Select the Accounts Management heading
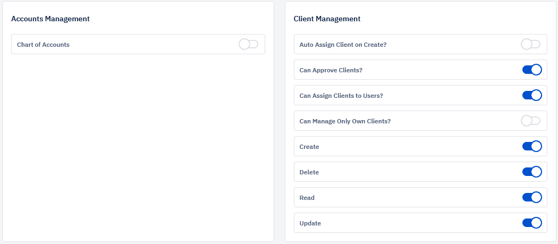 click(50, 19)
